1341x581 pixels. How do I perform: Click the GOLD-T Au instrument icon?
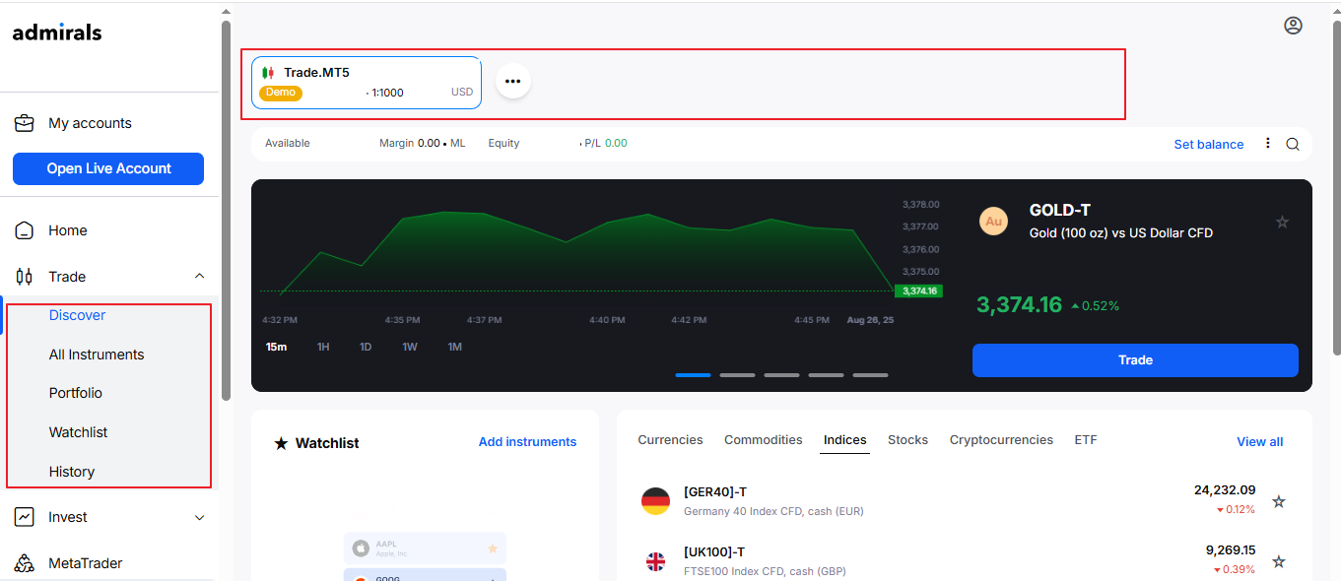[x=993, y=222]
